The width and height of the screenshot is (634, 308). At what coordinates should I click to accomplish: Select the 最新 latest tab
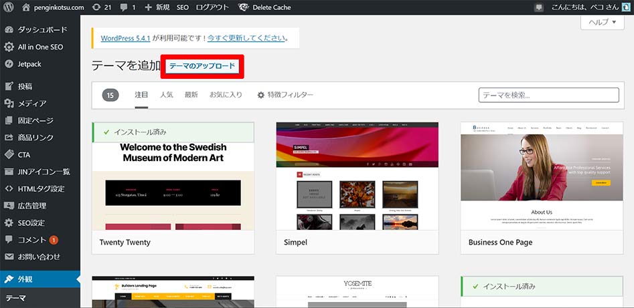[x=191, y=95]
